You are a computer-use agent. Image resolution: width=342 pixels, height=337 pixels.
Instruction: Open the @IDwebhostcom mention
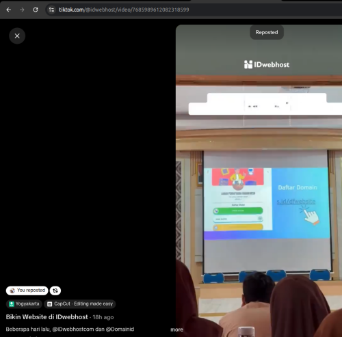73,329
